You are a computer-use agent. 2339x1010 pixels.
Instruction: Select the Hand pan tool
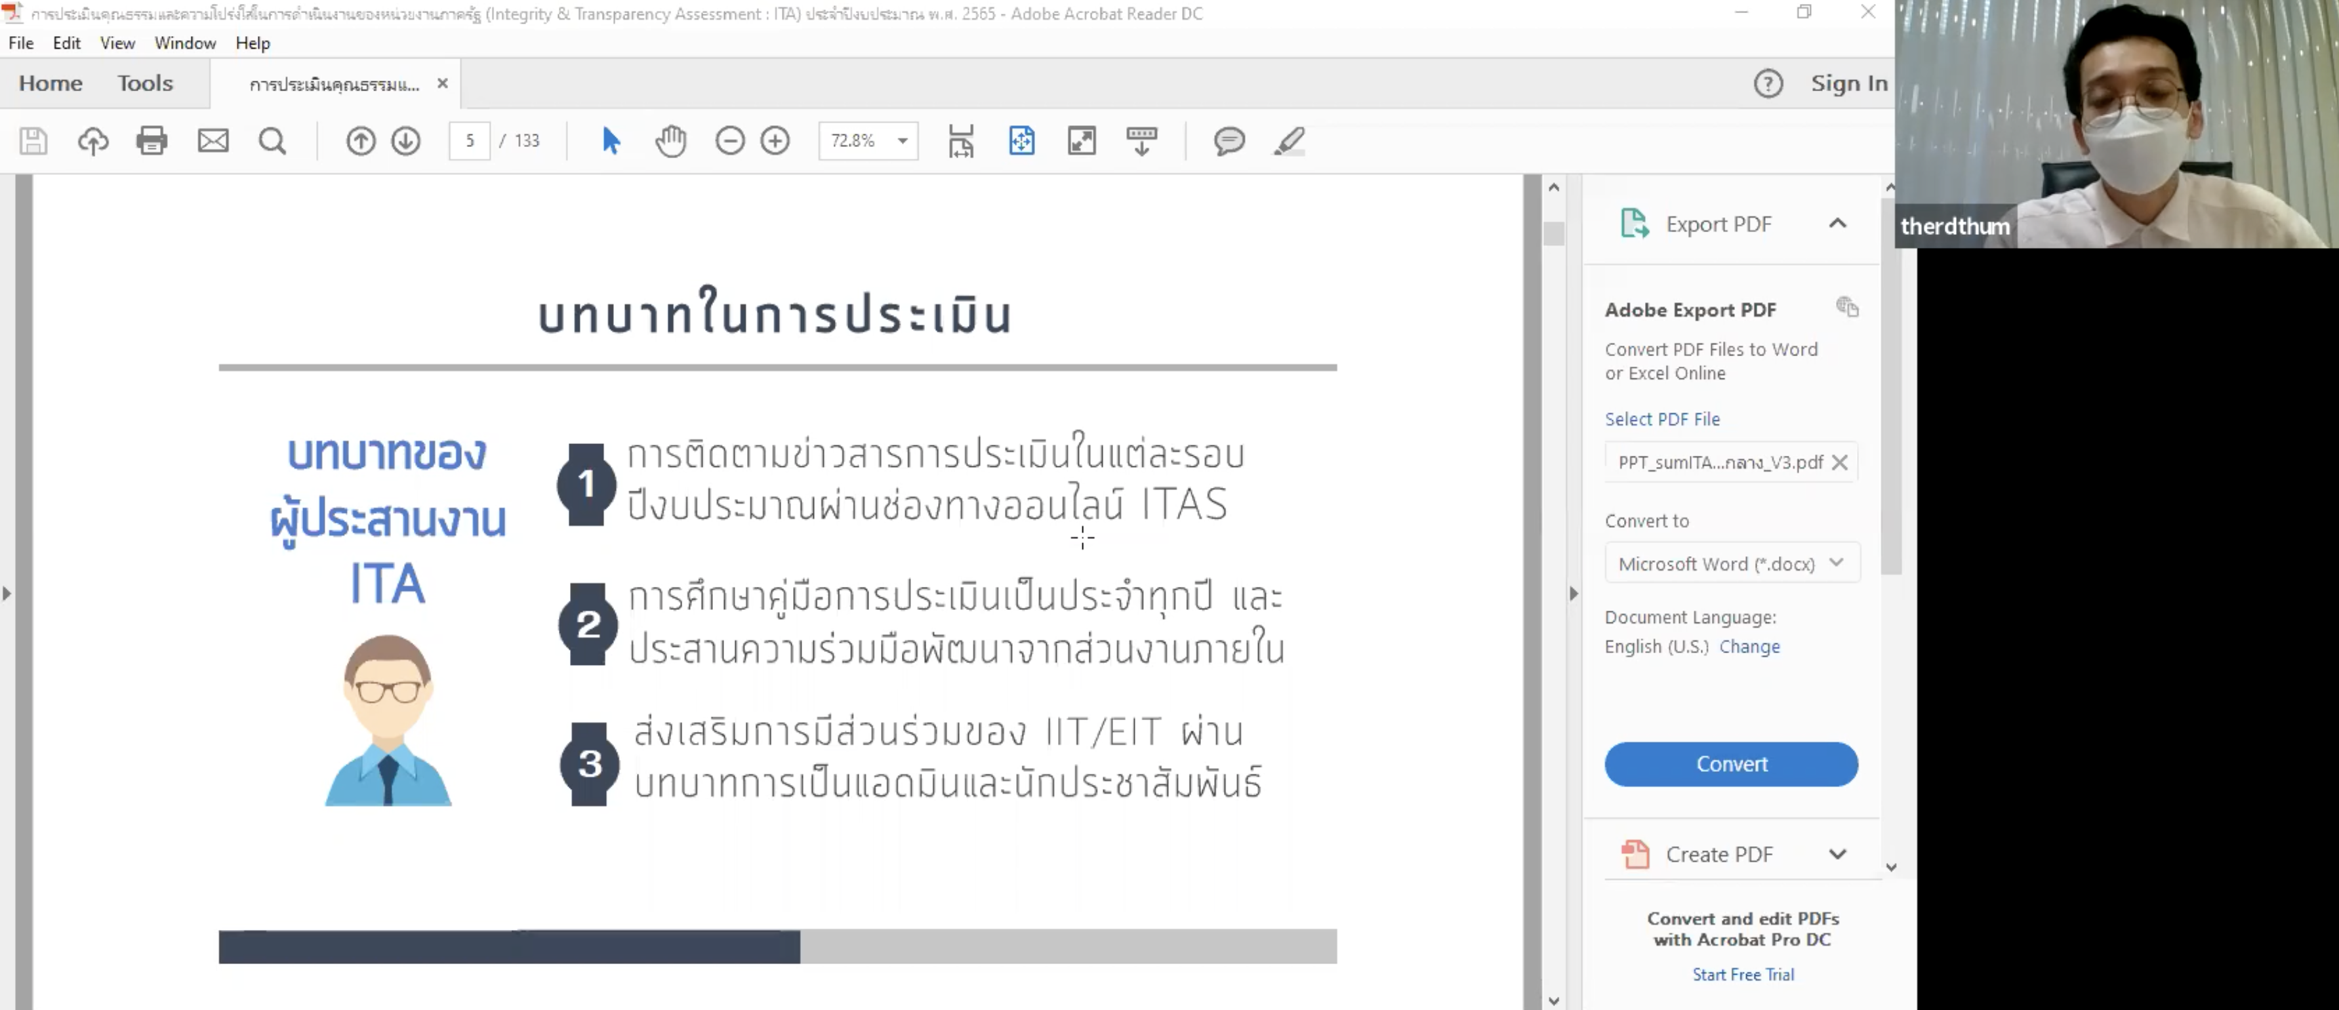[x=671, y=141]
